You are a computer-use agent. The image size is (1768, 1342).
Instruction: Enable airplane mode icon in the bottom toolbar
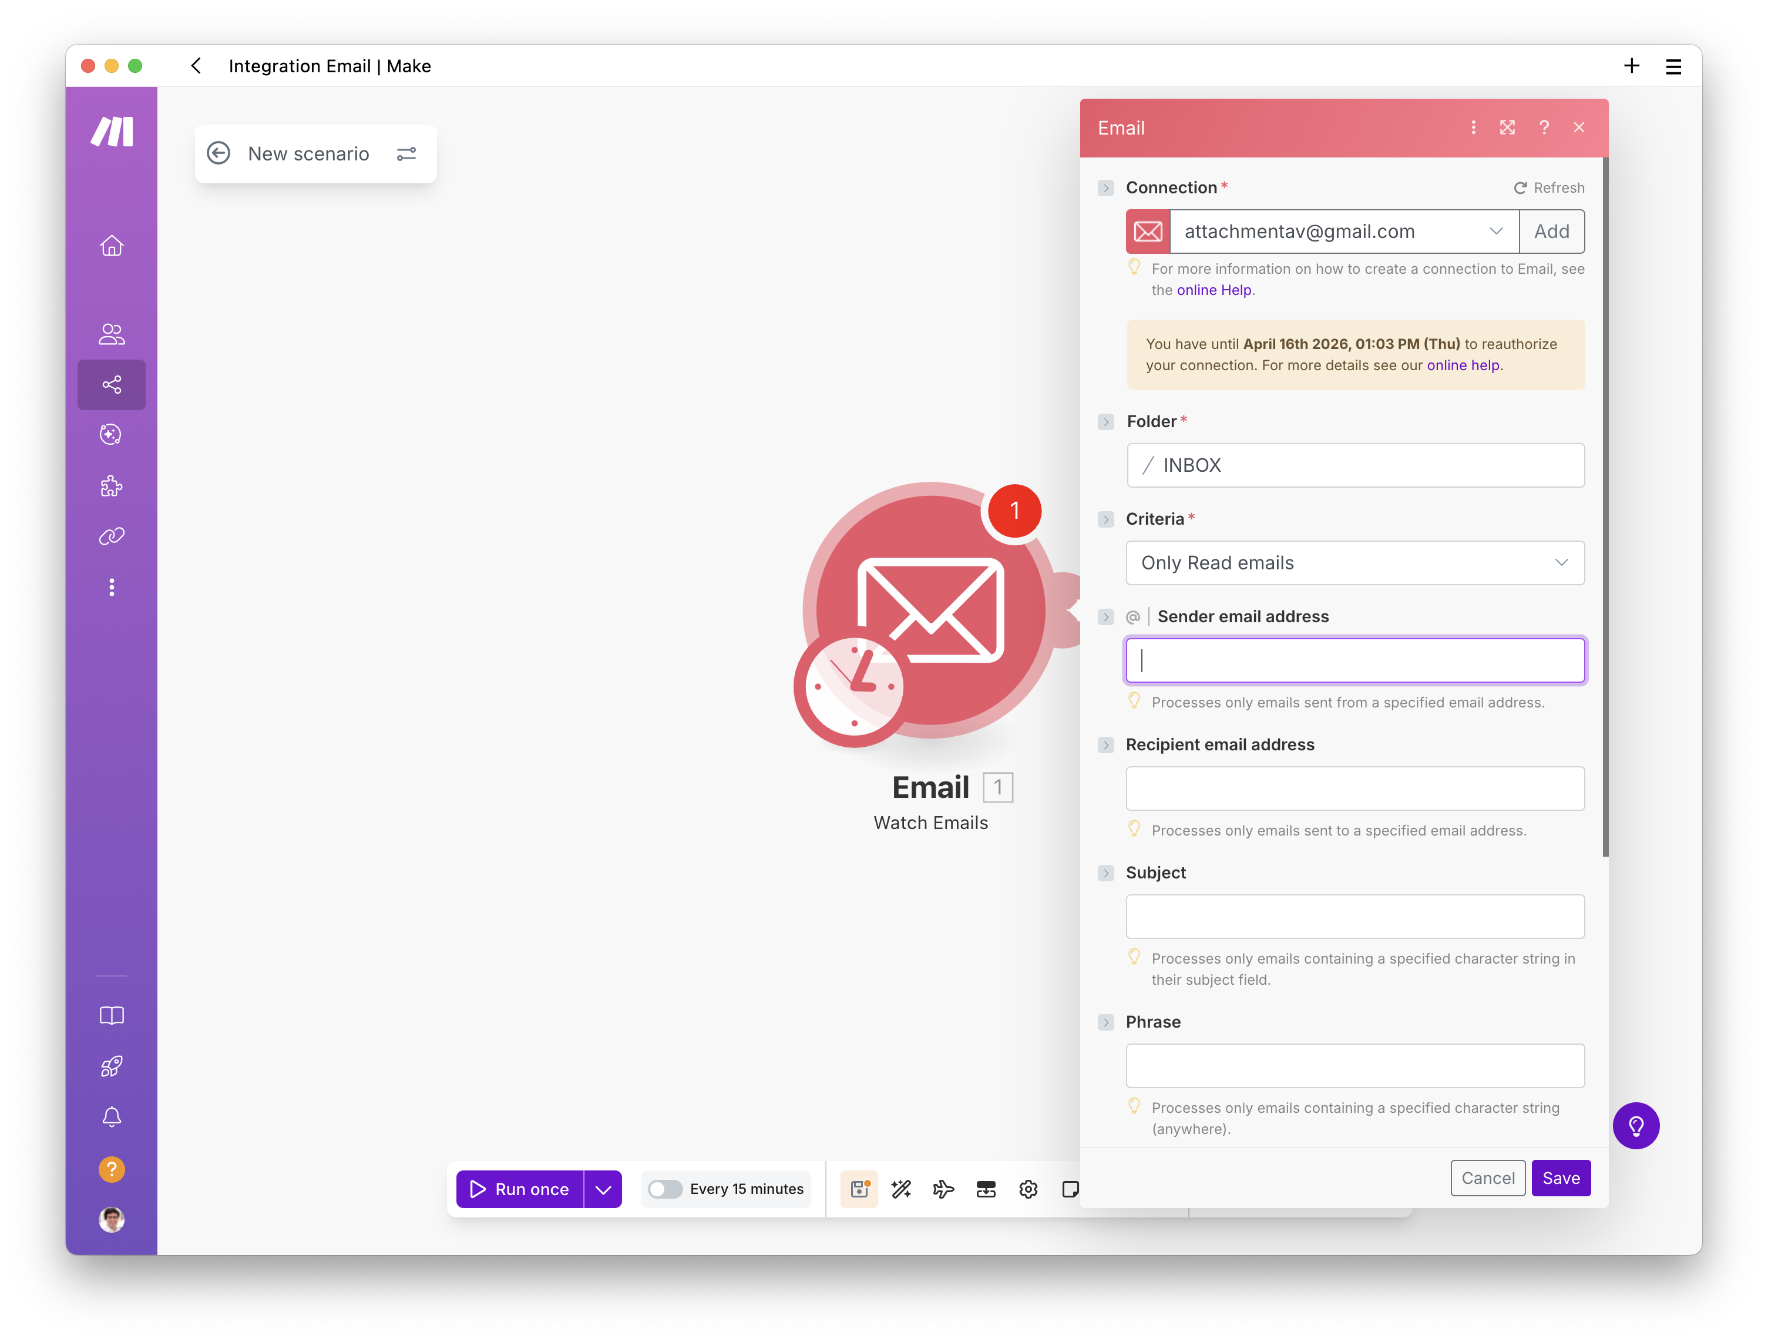click(943, 1189)
